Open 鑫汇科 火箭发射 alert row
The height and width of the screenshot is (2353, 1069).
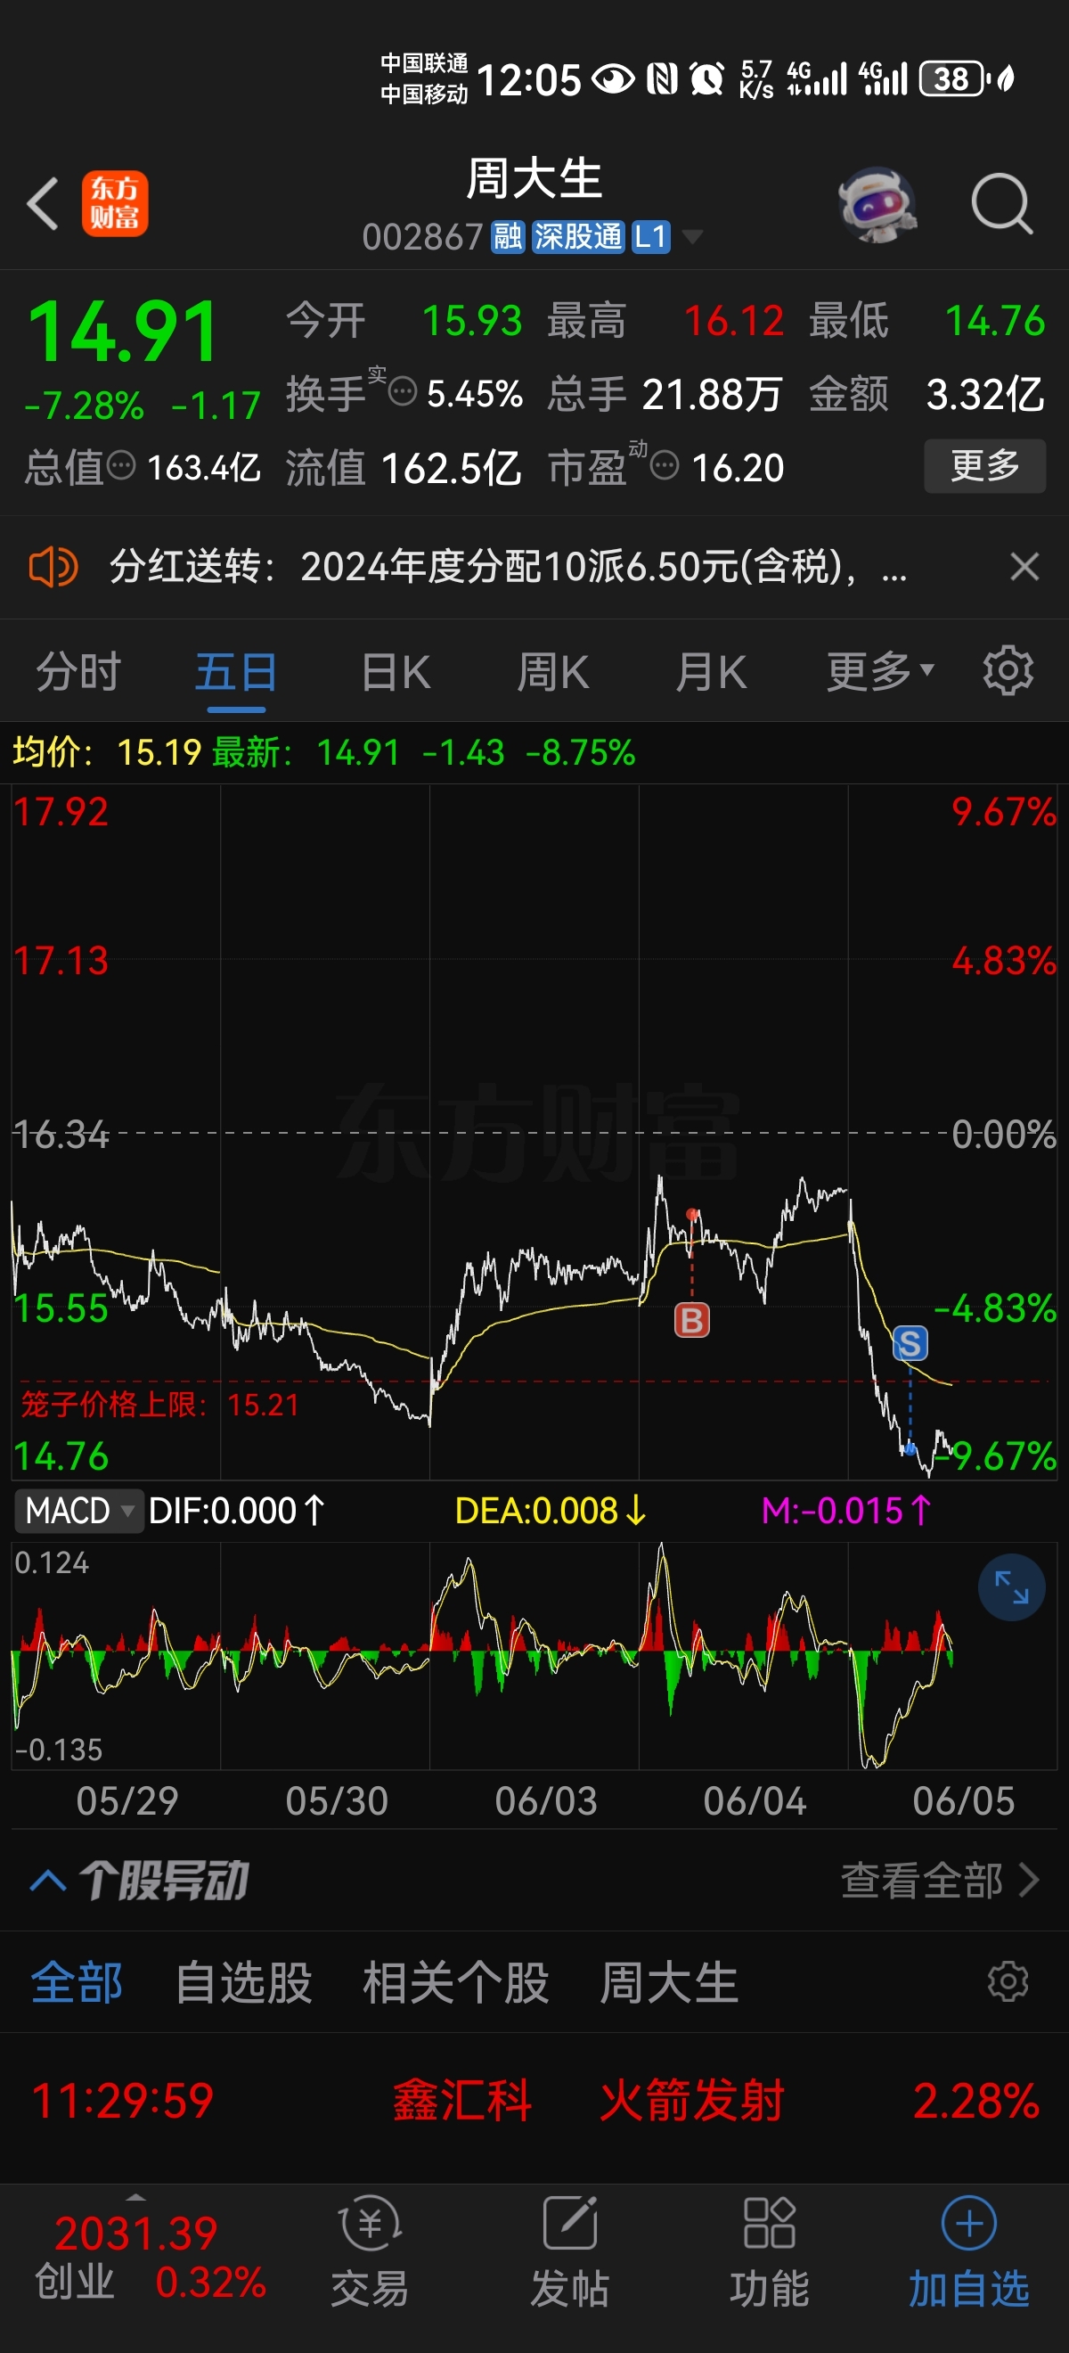534,2100
